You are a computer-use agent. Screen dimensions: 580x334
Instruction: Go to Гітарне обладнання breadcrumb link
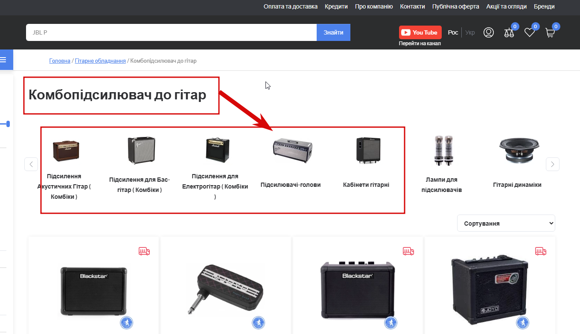point(100,61)
